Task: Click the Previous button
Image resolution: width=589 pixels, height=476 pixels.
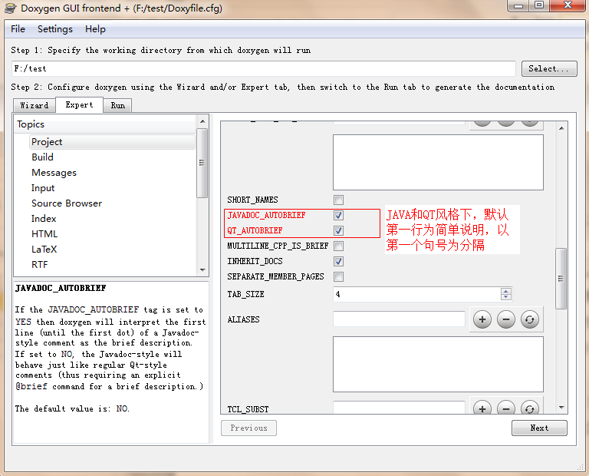Action: (248, 428)
